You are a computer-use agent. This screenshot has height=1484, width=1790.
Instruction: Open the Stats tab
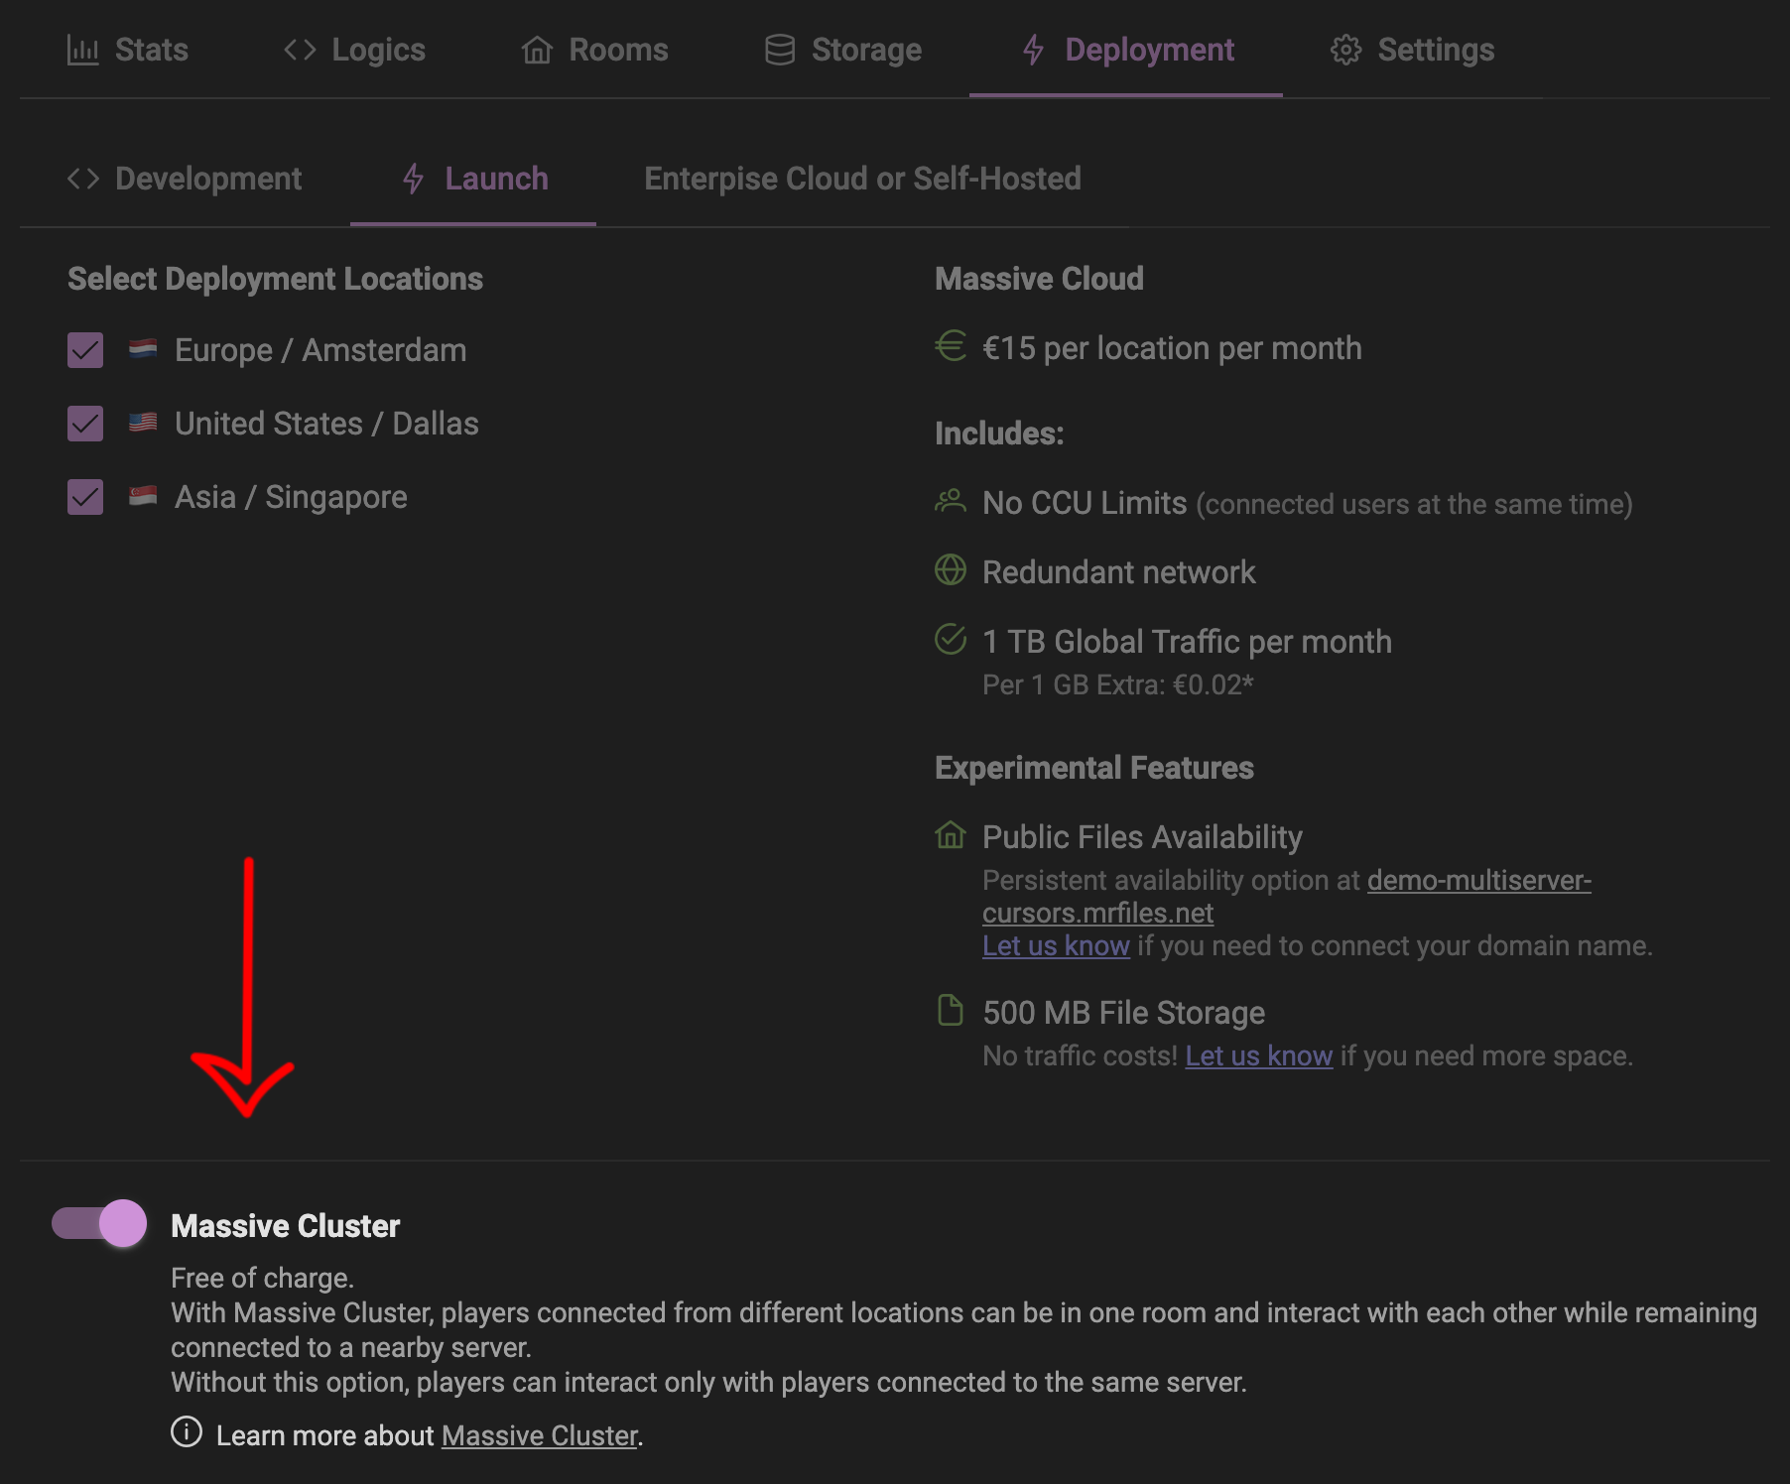tap(127, 50)
